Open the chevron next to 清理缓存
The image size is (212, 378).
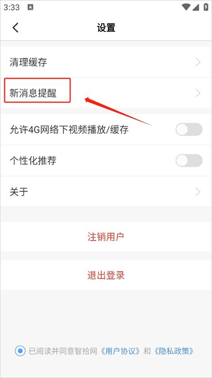pyautogui.click(x=198, y=62)
